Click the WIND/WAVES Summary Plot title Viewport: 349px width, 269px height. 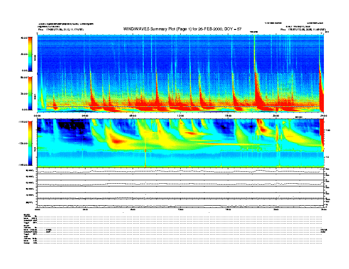182,29
